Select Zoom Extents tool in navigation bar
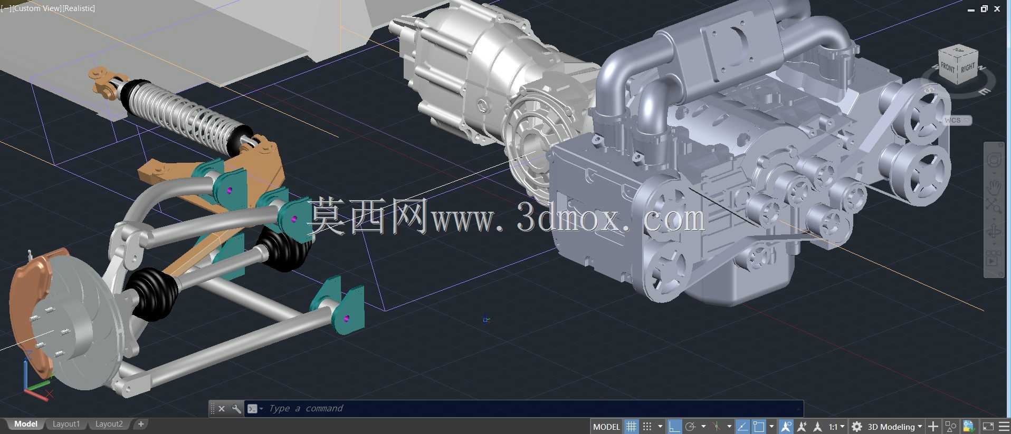1011x434 pixels. click(994, 205)
